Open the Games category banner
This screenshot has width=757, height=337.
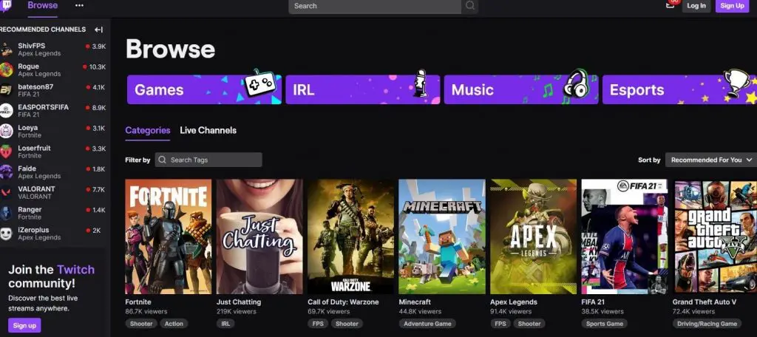point(204,90)
